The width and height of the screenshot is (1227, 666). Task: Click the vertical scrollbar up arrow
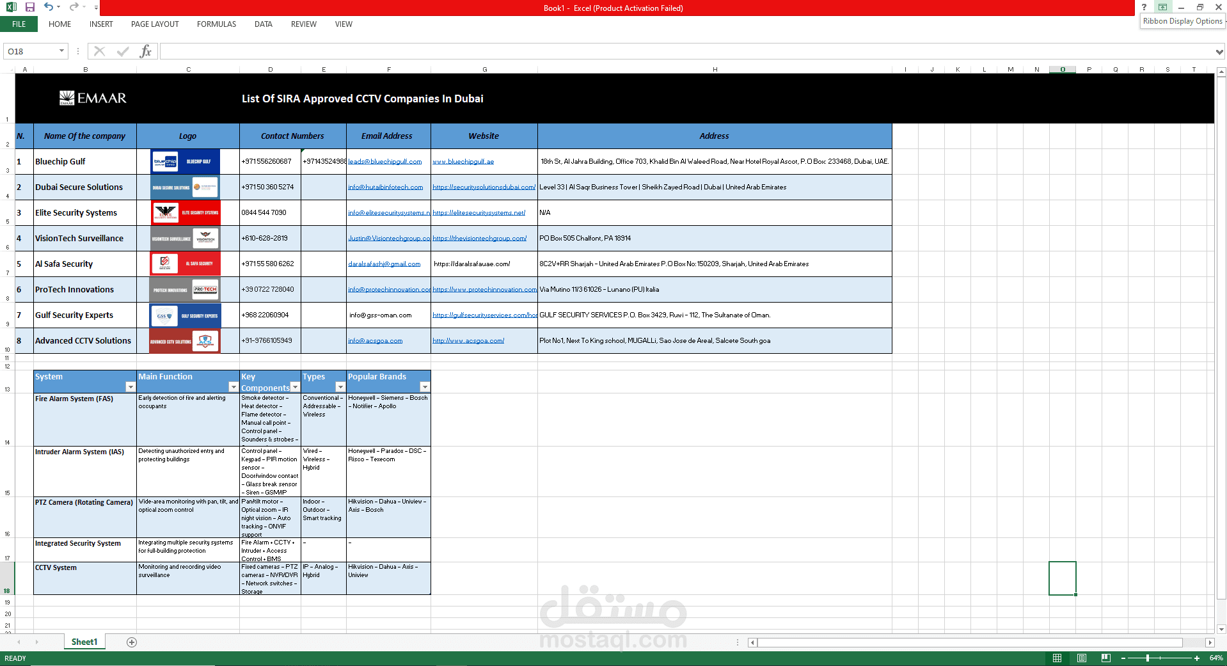click(x=1221, y=73)
